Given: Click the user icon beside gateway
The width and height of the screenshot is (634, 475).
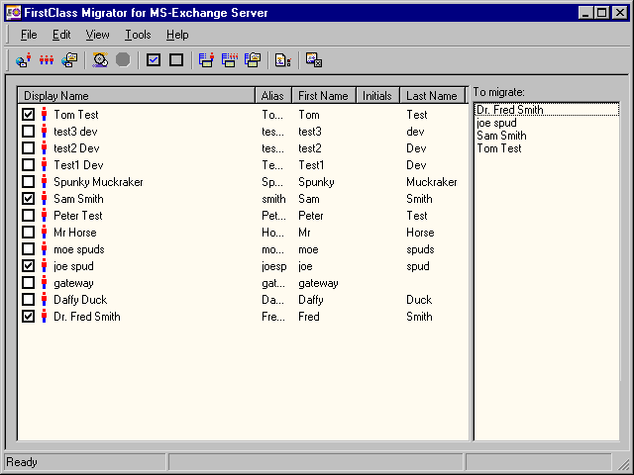Looking at the screenshot, I should 44,283.
